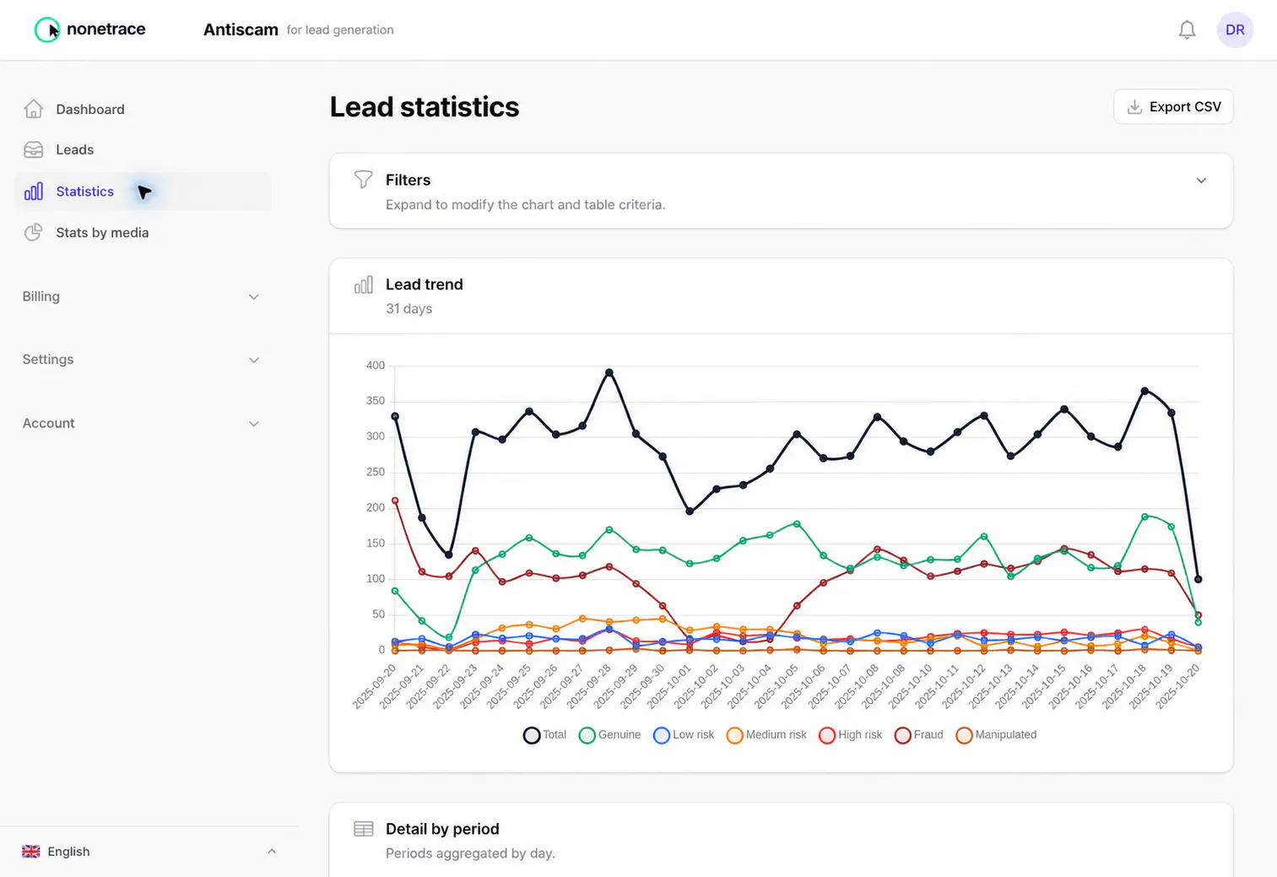Image resolution: width=1277 pixels, height=877 pixels.
Task: Click the Antiscam product title
Action: 241,30
